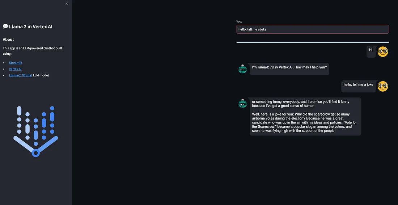
Task: Click the speech balloon emoji in the title
Action: pos(5,26)
